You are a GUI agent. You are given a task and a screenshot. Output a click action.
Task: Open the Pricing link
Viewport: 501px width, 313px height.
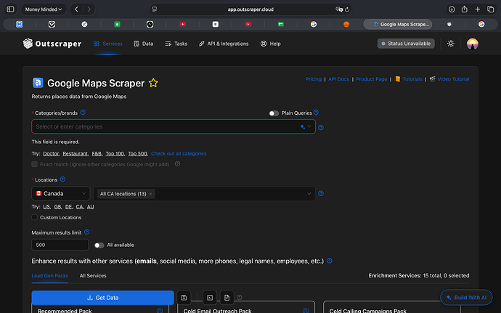314,79
